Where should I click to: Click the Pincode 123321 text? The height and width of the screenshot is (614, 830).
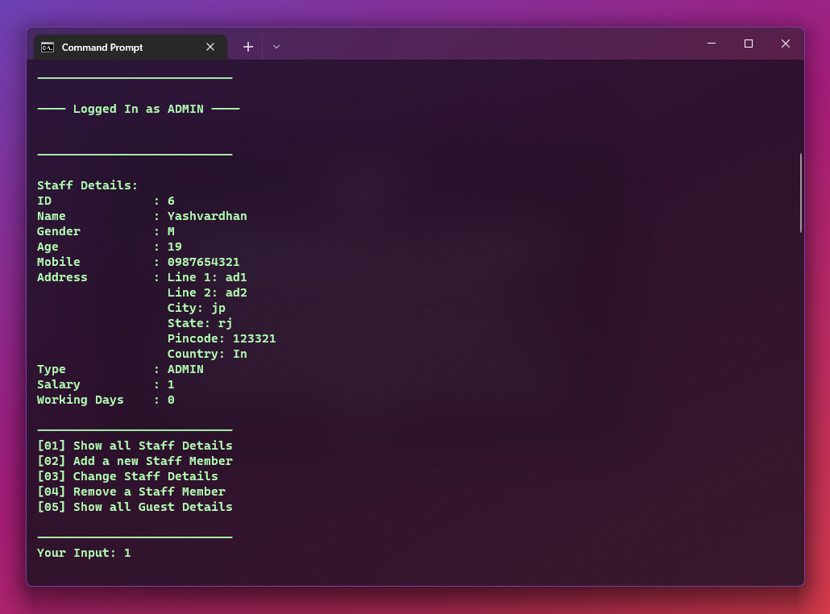point(222,338)
